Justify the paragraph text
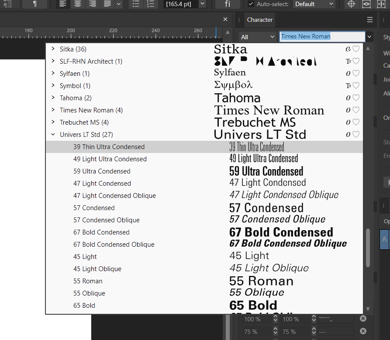Screen dimensions: 390x340 point(107,4)
